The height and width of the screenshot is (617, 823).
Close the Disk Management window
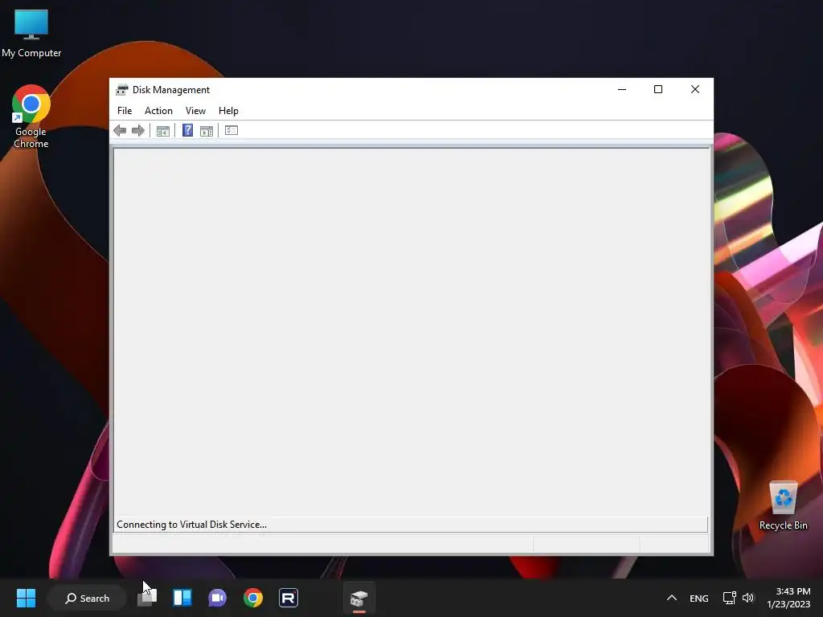[695, 90]
